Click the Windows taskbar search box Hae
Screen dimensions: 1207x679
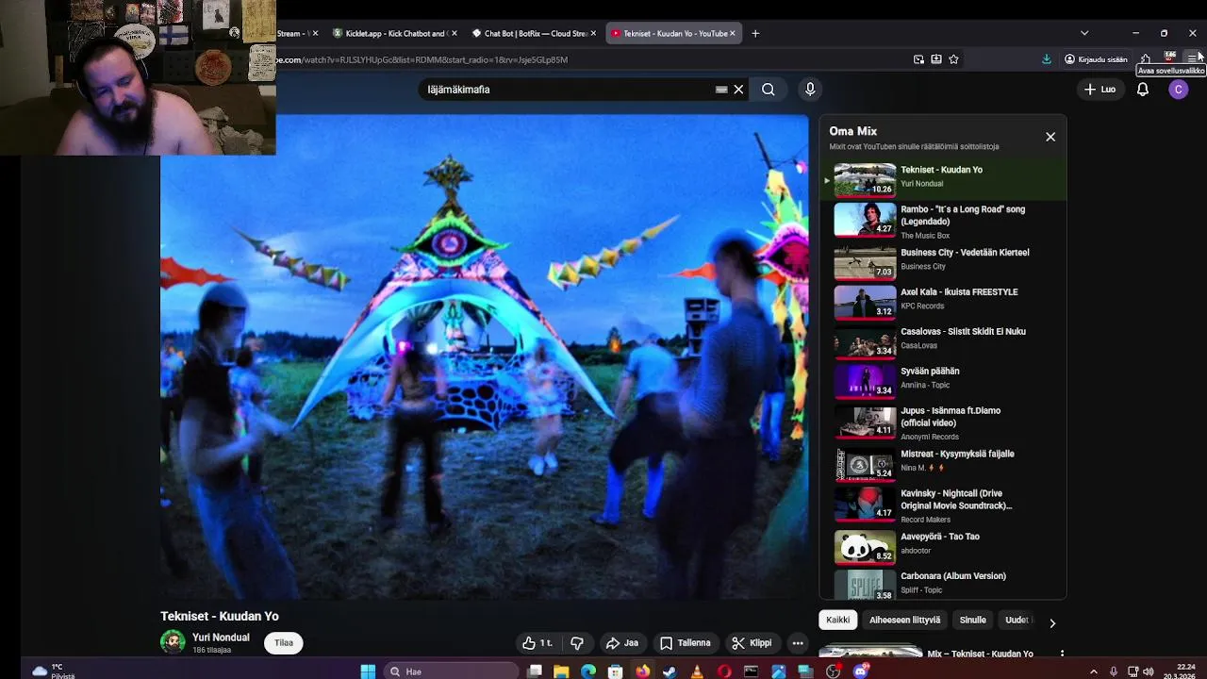pyautogui.click(x=452, y=671)
